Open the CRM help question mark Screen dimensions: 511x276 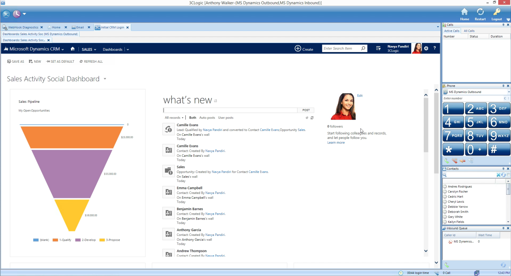click(434, 48)
